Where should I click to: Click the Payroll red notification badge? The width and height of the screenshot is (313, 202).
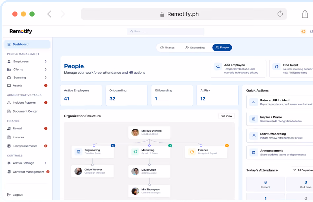(46, 128)
